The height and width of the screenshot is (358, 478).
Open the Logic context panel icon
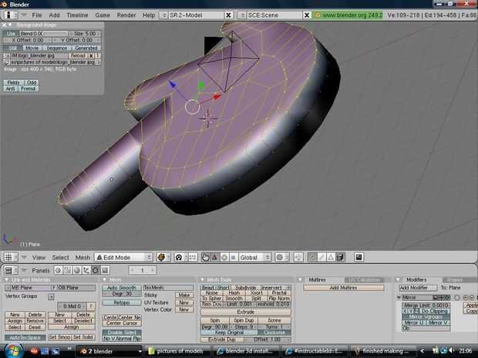coord(59,270)
